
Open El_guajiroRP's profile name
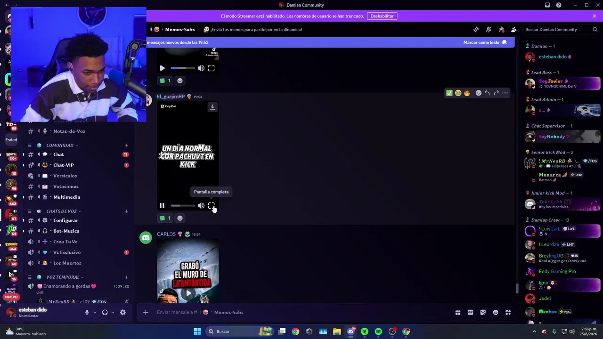point(171,97)
